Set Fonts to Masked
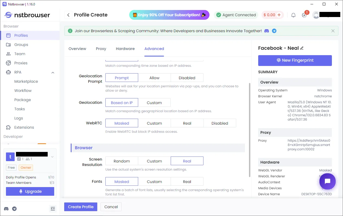The height and width of the screenshot is (216, 343). (x=122, y=182)
